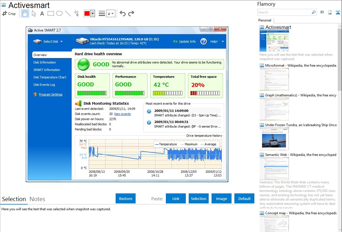Open the Under Frozen Tundra ship thumbnail
This screenshot has height=232, width=342.
pyautogui.click(x=274, y=139)
